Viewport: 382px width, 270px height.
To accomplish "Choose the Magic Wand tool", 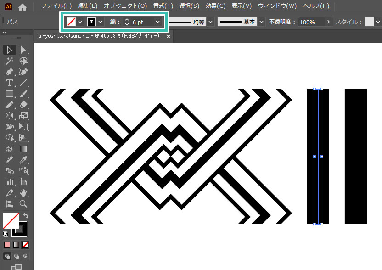I will [x=10, y=61].
